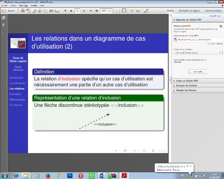The height and width of the screenshot is (179, 224).
Task: Open the Microsoft Word format dropdown
Action: (198, 52)
